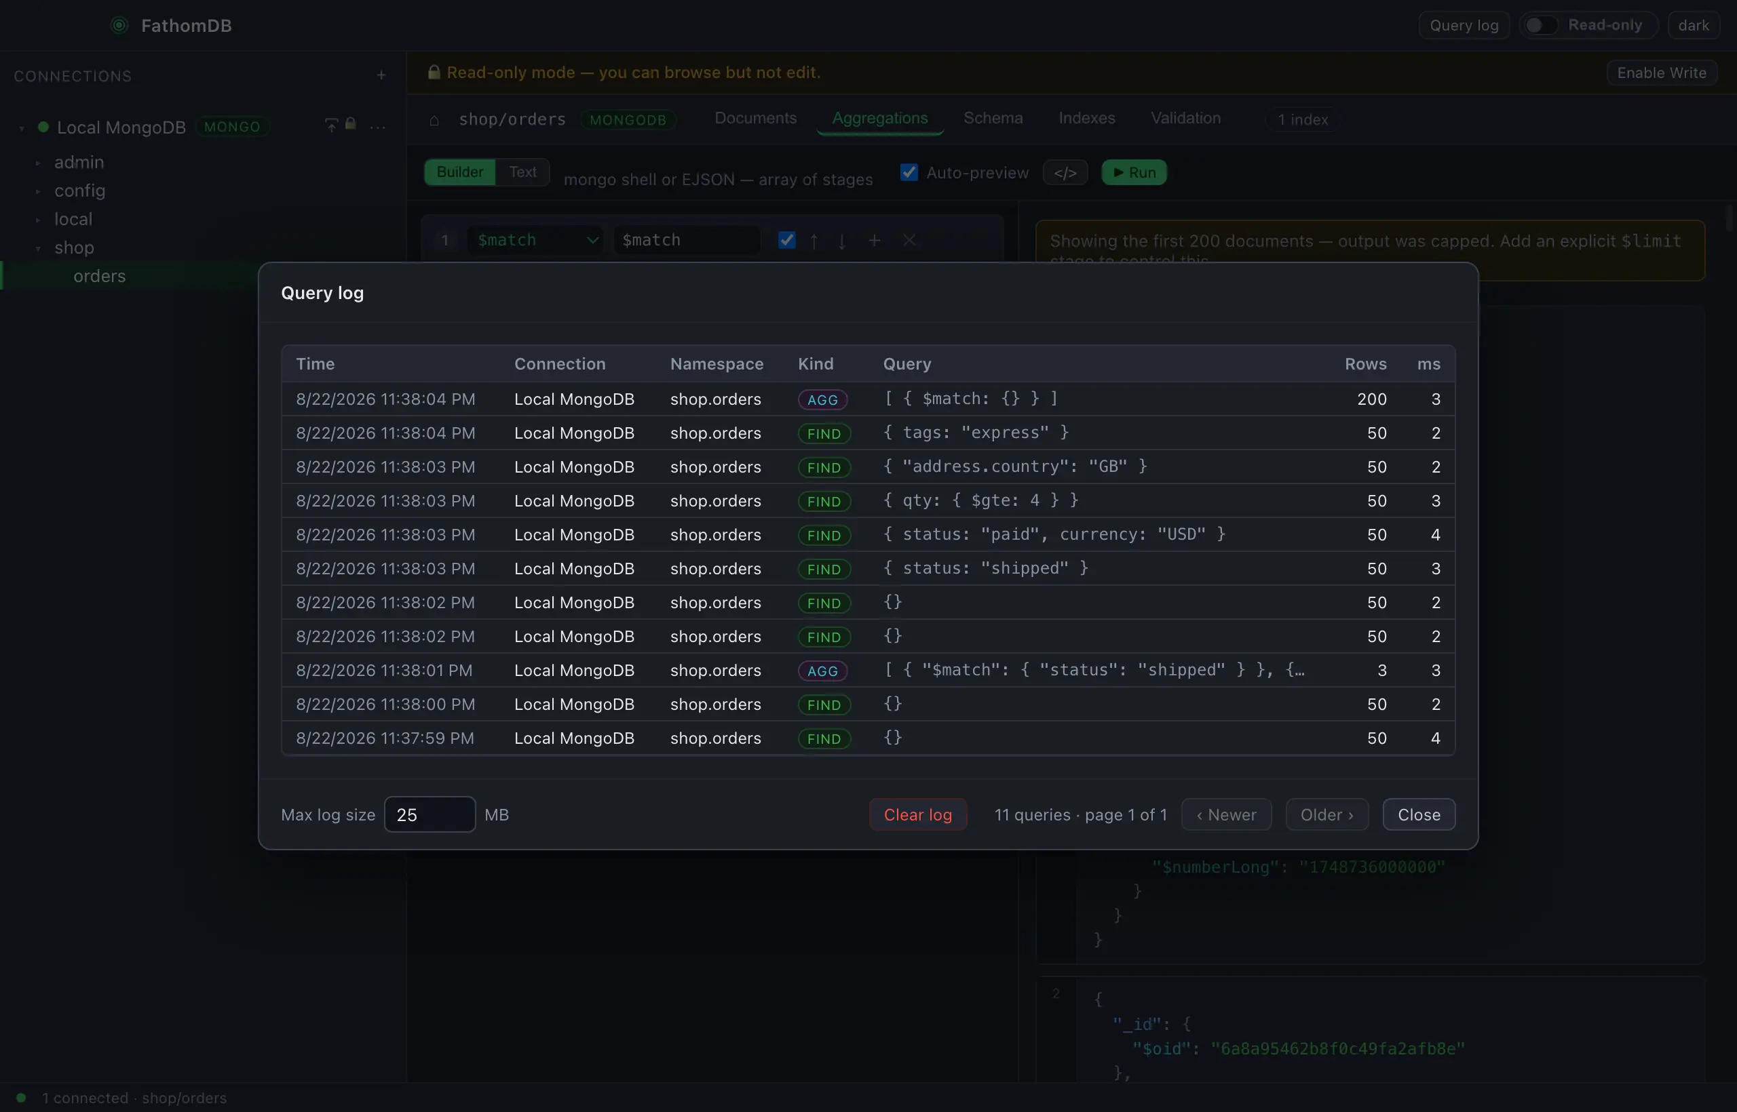Collapse the shop database
The height and width of the screenshot is (1112, 1737).
click(x=38, y=248)
